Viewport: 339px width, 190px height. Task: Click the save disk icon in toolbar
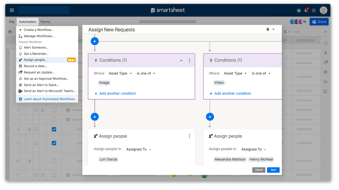point(10,32)
